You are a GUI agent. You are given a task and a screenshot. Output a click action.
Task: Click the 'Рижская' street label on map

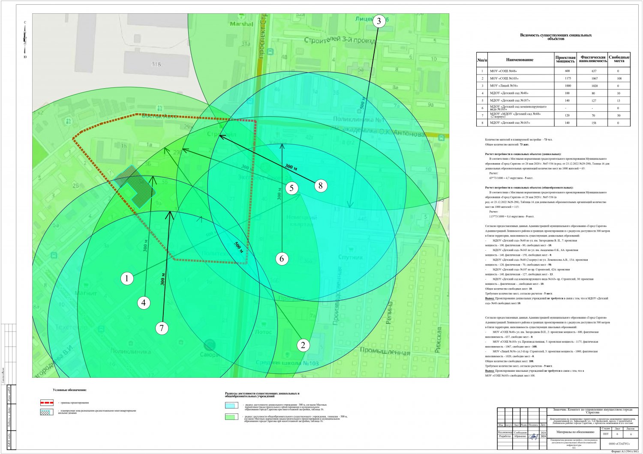coord(438,340)
